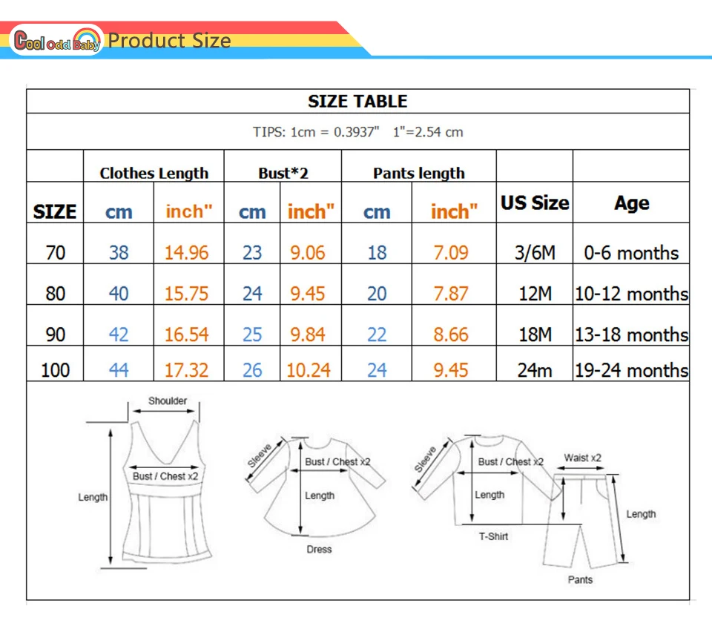712x632 pixels.
Task: Click the Age column header
Action: (x=631, y=203)
